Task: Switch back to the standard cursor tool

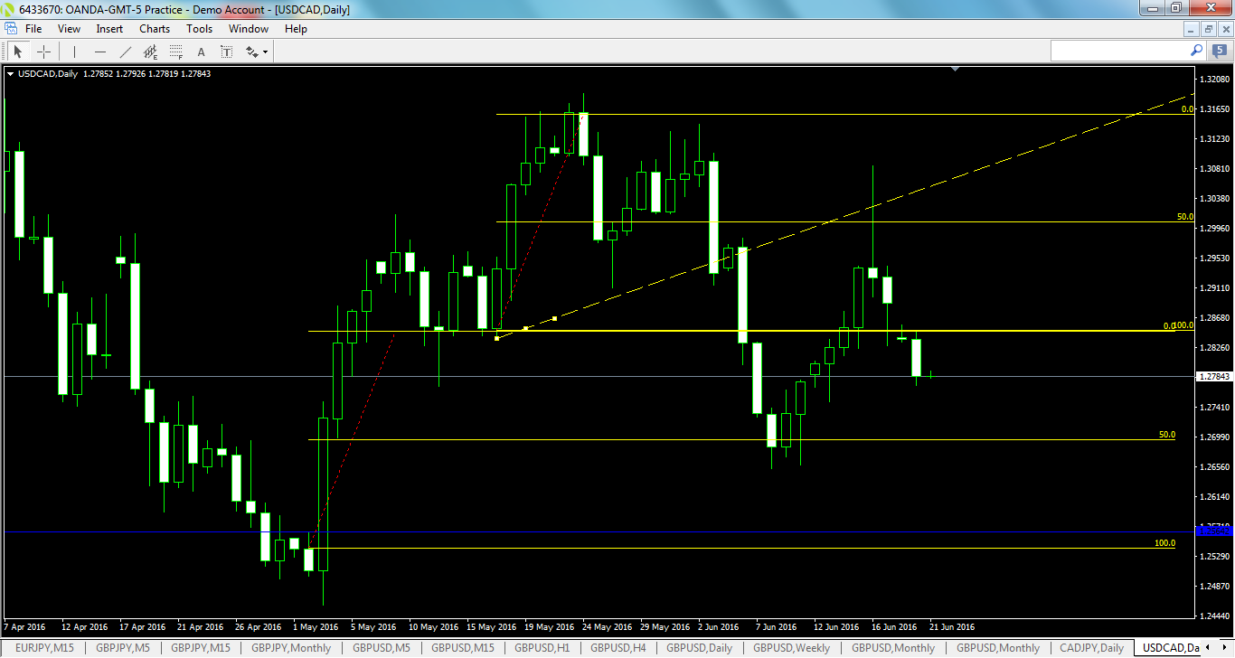Action: [x=18, y=52]
